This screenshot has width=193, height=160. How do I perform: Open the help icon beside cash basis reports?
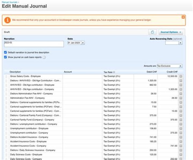coord(44,57)
